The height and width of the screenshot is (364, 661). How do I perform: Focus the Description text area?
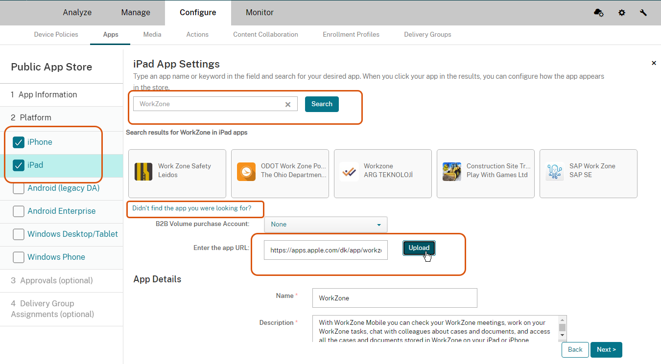[x=436, y=328]
